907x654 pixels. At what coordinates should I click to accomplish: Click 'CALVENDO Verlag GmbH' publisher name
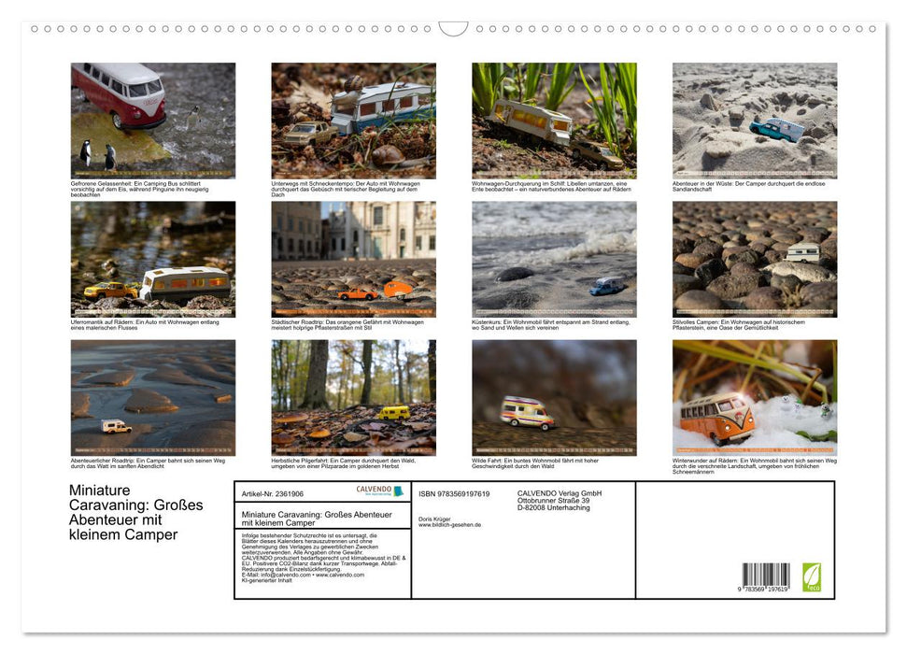pyautogui.click(x=560, y=493)
